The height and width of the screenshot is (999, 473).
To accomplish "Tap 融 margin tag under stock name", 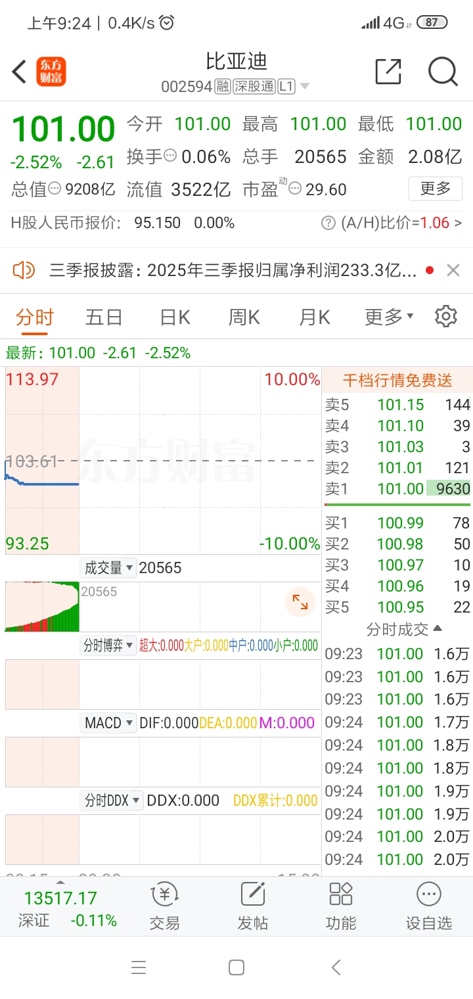I will [x=223, y=87].
